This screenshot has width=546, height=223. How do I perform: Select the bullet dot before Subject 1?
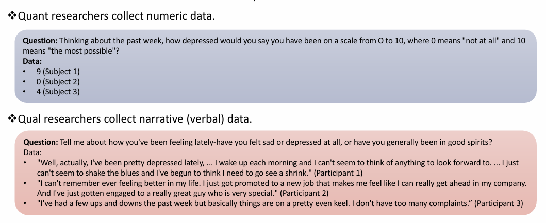point(25,72)
